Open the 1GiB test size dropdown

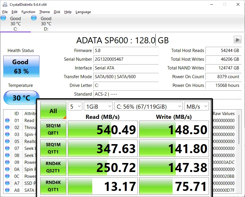point(98,106)
